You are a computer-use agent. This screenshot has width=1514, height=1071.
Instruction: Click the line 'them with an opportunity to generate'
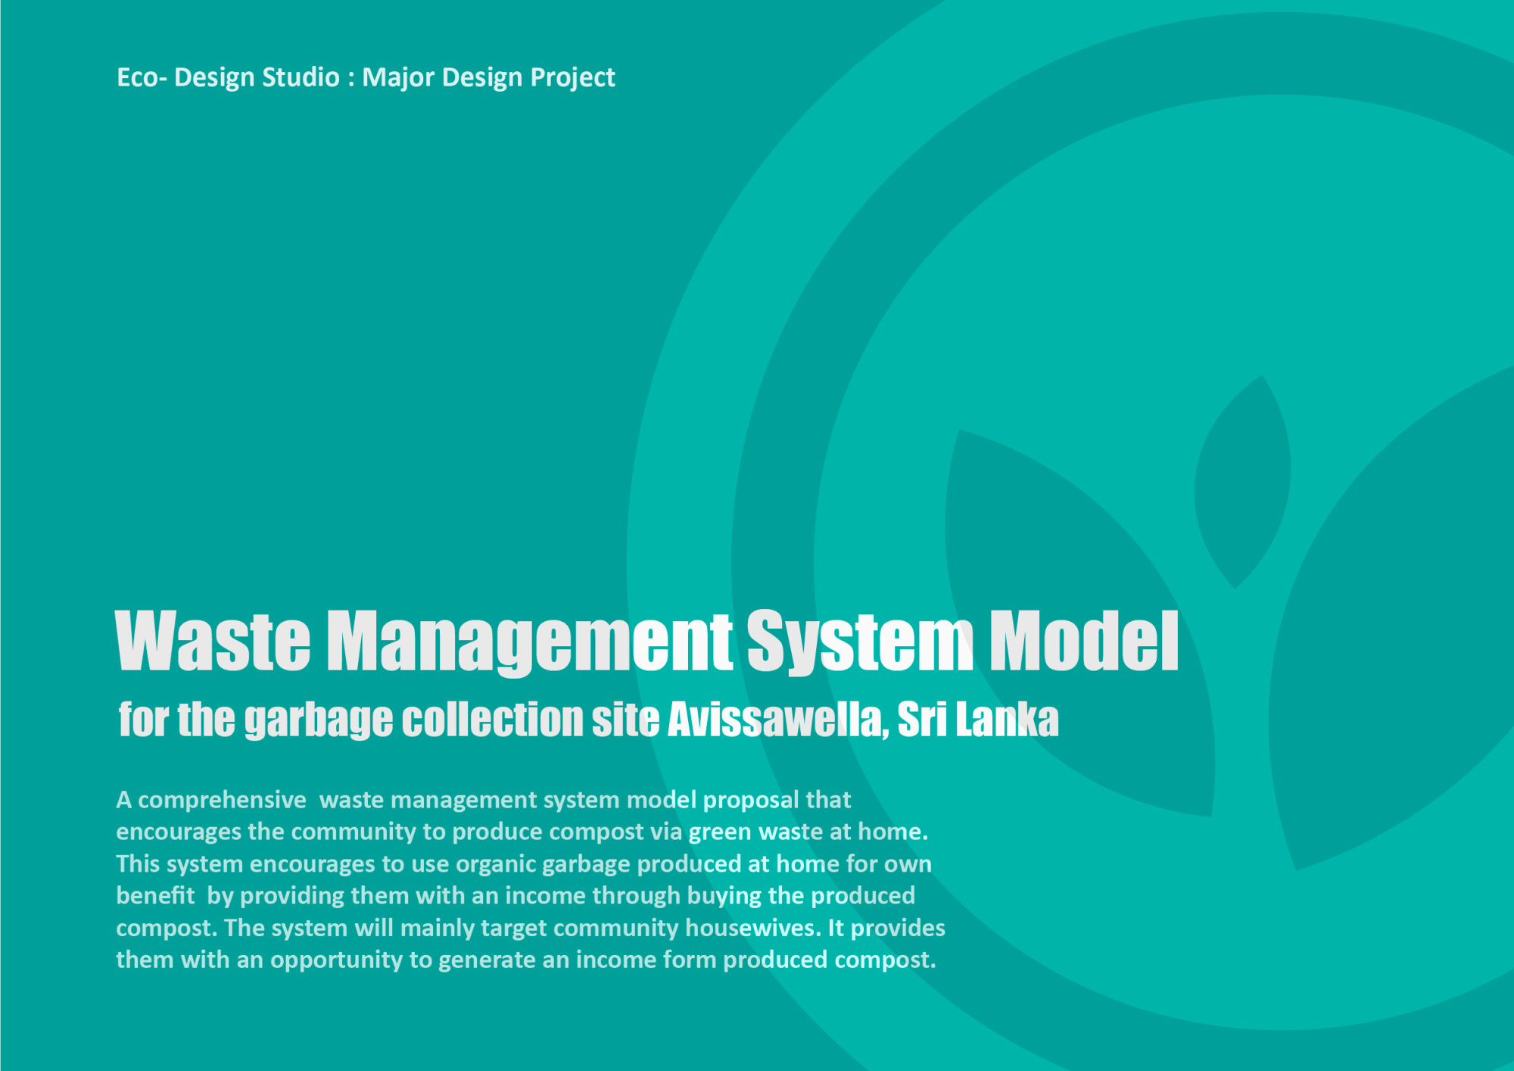pos(526,960)
